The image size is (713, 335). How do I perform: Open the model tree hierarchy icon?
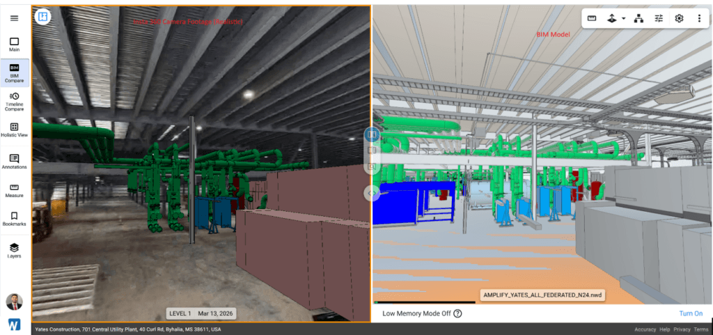[639, 19]
